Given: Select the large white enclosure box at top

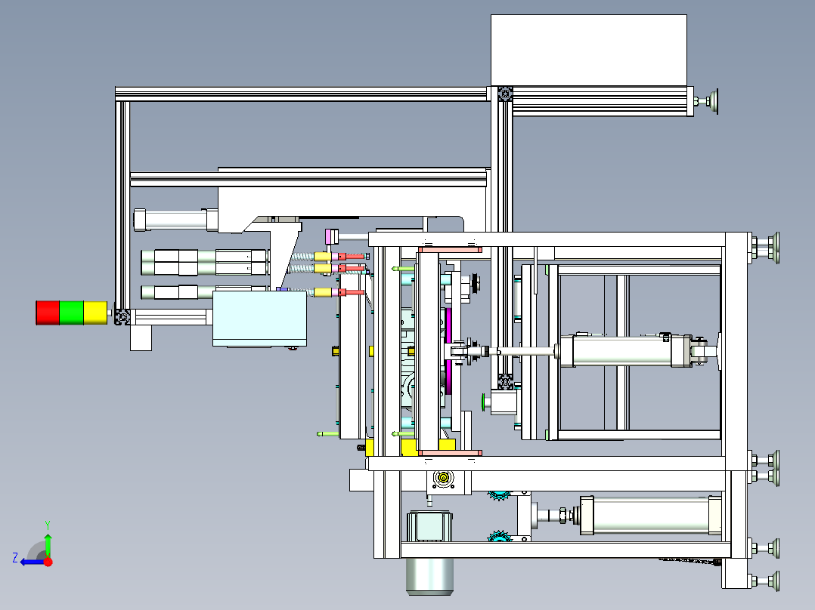Looking at the screenshot, I should (x=589, y=51).
